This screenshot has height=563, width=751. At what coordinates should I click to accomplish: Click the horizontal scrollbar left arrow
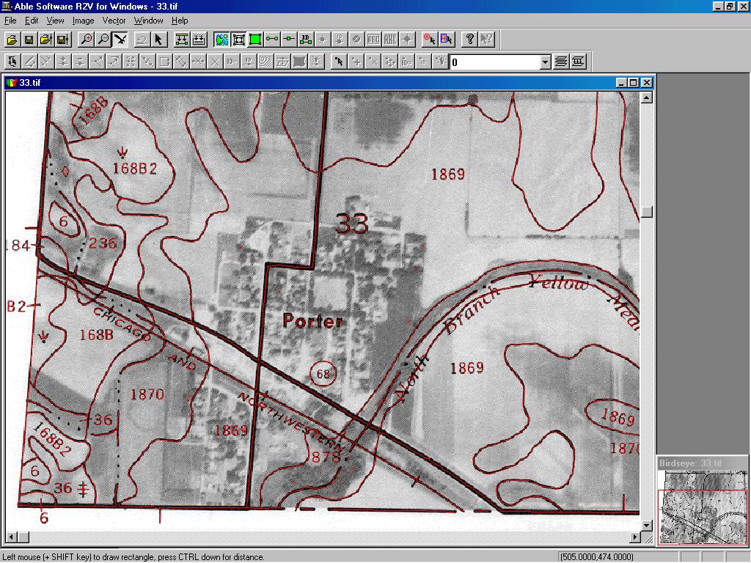click(12, 537)
